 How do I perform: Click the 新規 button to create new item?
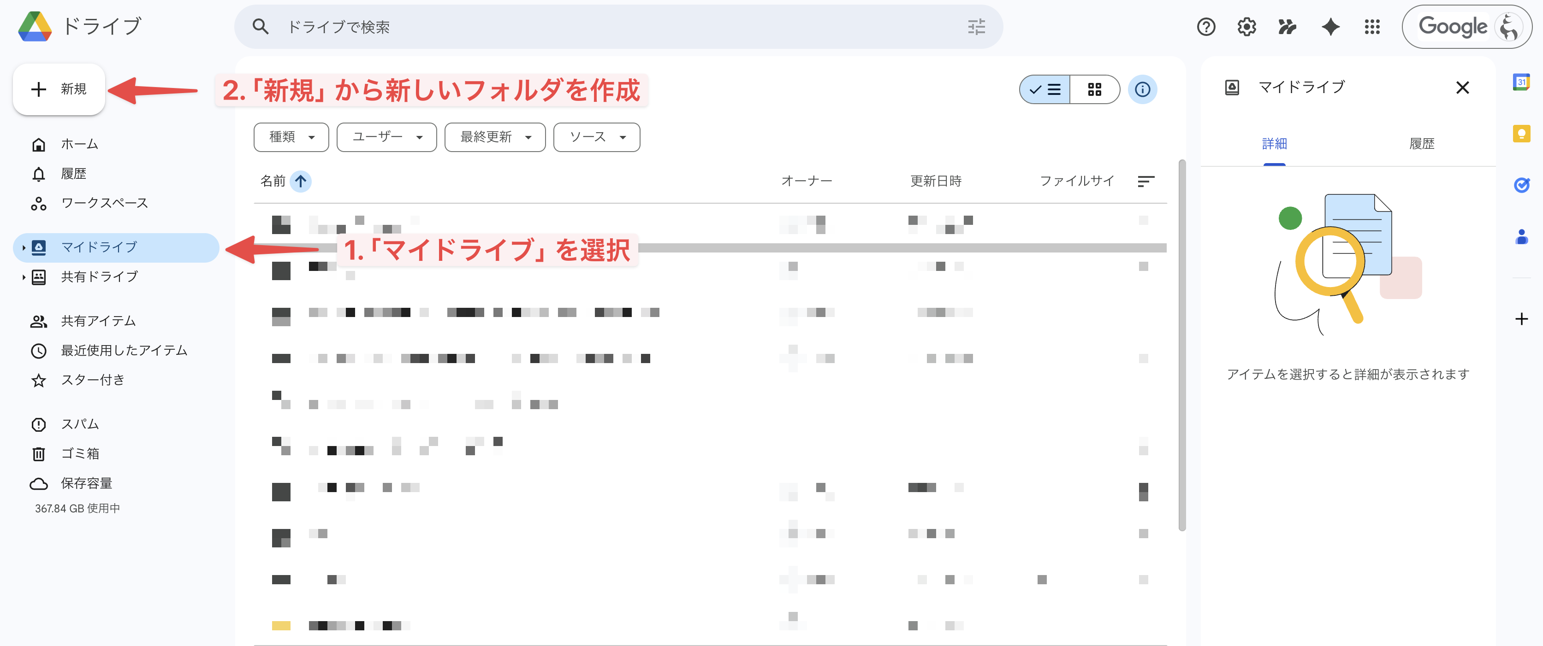tap(58, 89)
